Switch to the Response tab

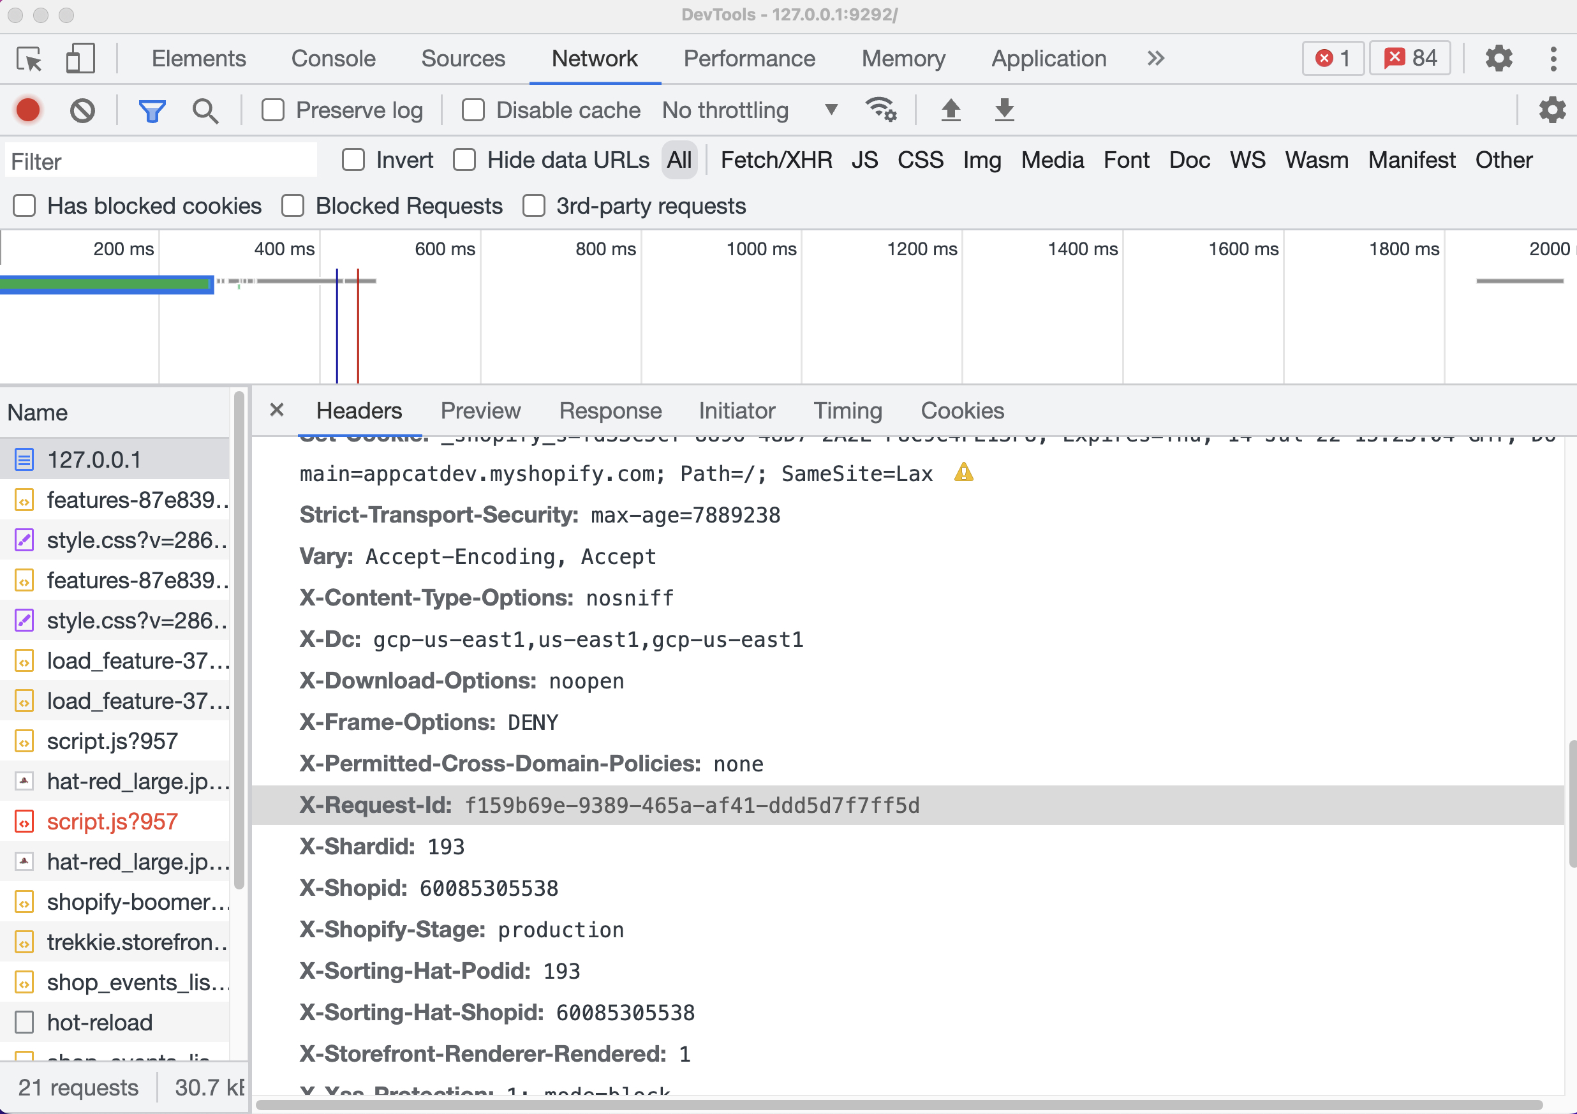[x=610, y=410]
